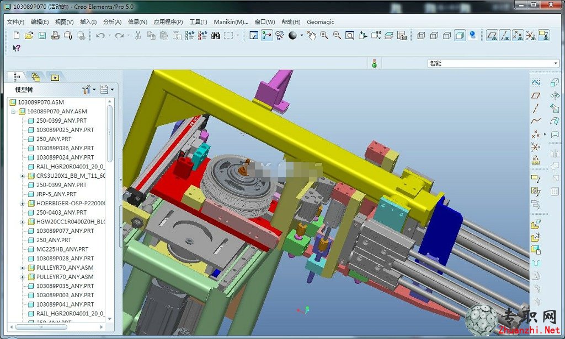Open the 插入(I) menu
This screenshot has height=339, width=565.
point(88,22)
